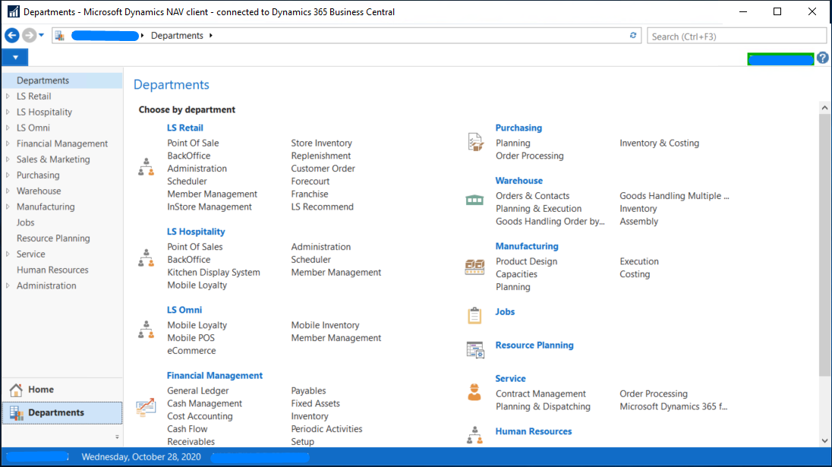
Task: Open eCommerce under LS Omni
Action: [x=191, y=351]
